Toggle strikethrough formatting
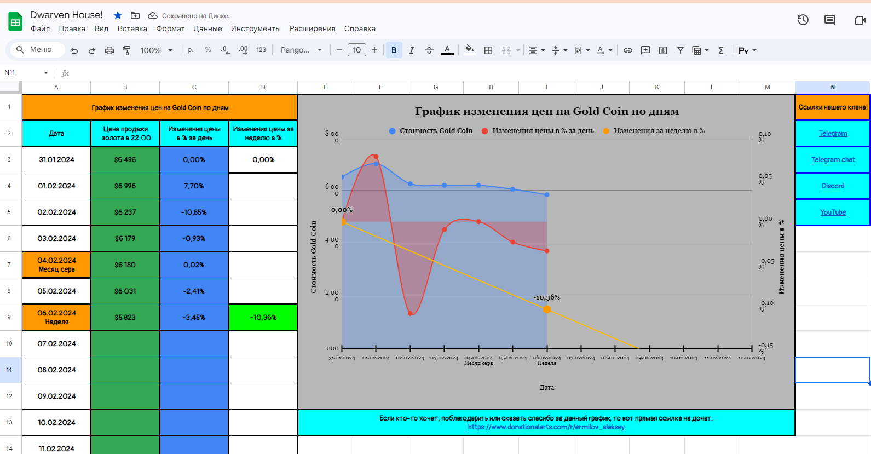The height and width of the screenshot is (454, 871). click(x=429, y=50)
